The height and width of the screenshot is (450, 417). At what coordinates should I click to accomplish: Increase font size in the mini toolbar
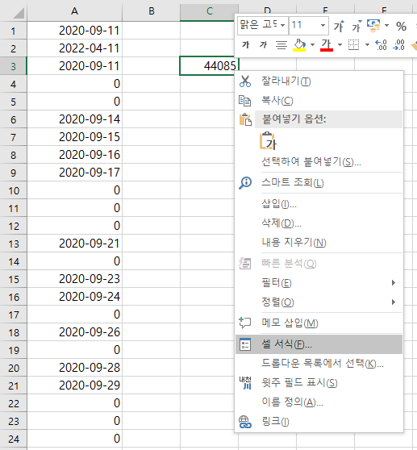point(340,26)
